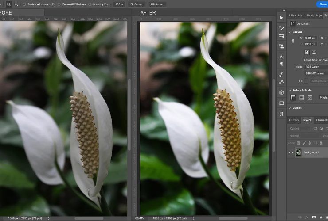Select the zoom out magnifier icon

16,4
